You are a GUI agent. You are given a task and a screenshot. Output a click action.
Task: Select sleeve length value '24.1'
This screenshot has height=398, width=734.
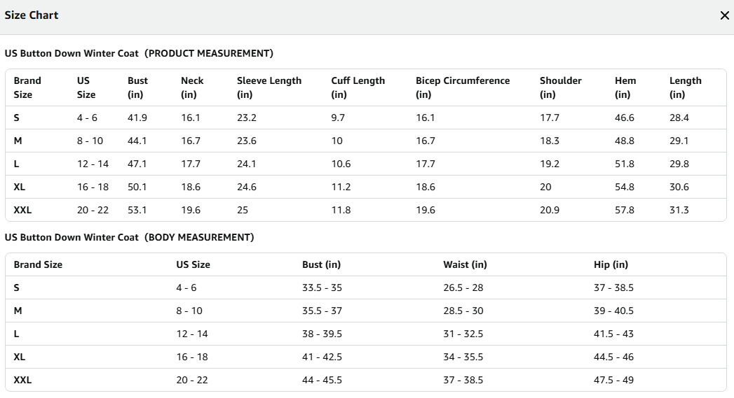pyautogui.click(x=247, y=164)
